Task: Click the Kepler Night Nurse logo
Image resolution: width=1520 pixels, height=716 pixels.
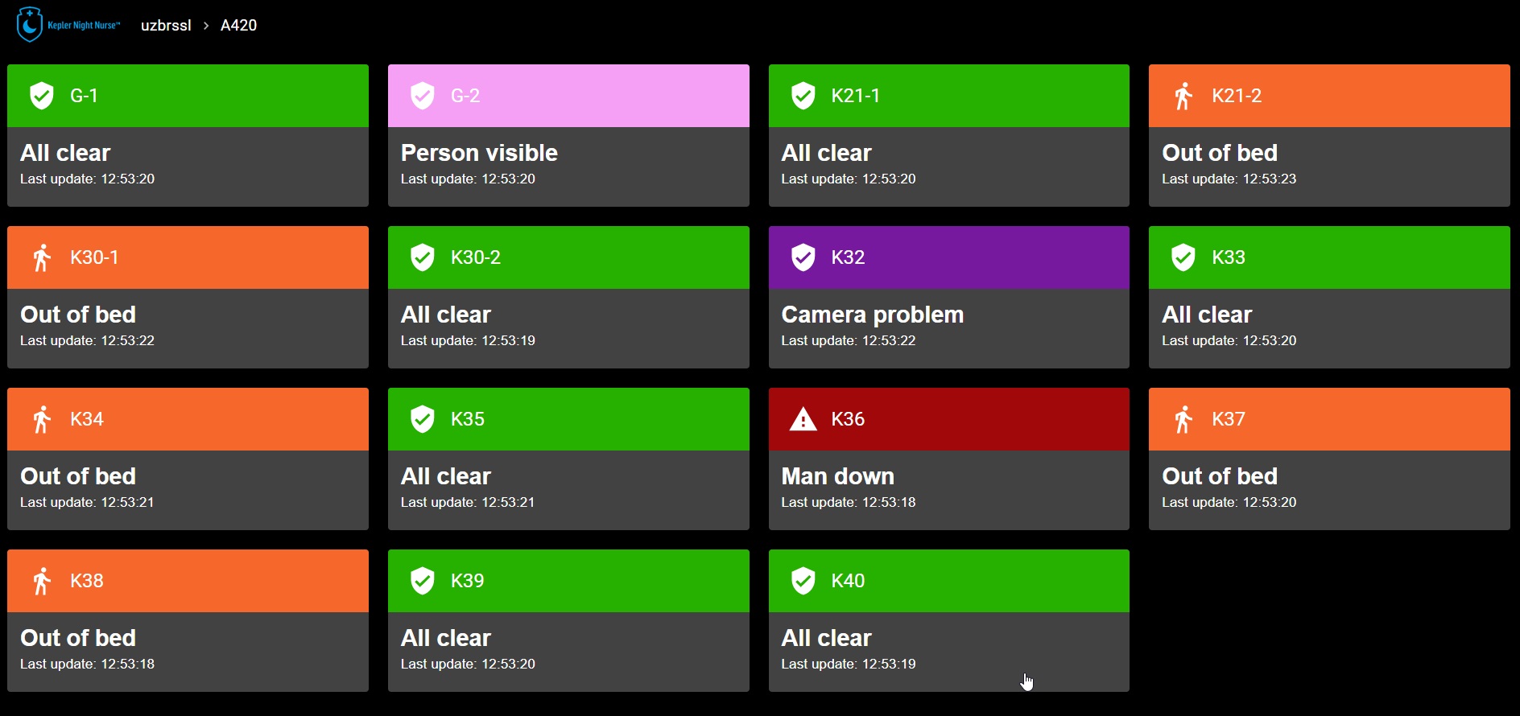Action: (x=68, y=25)
